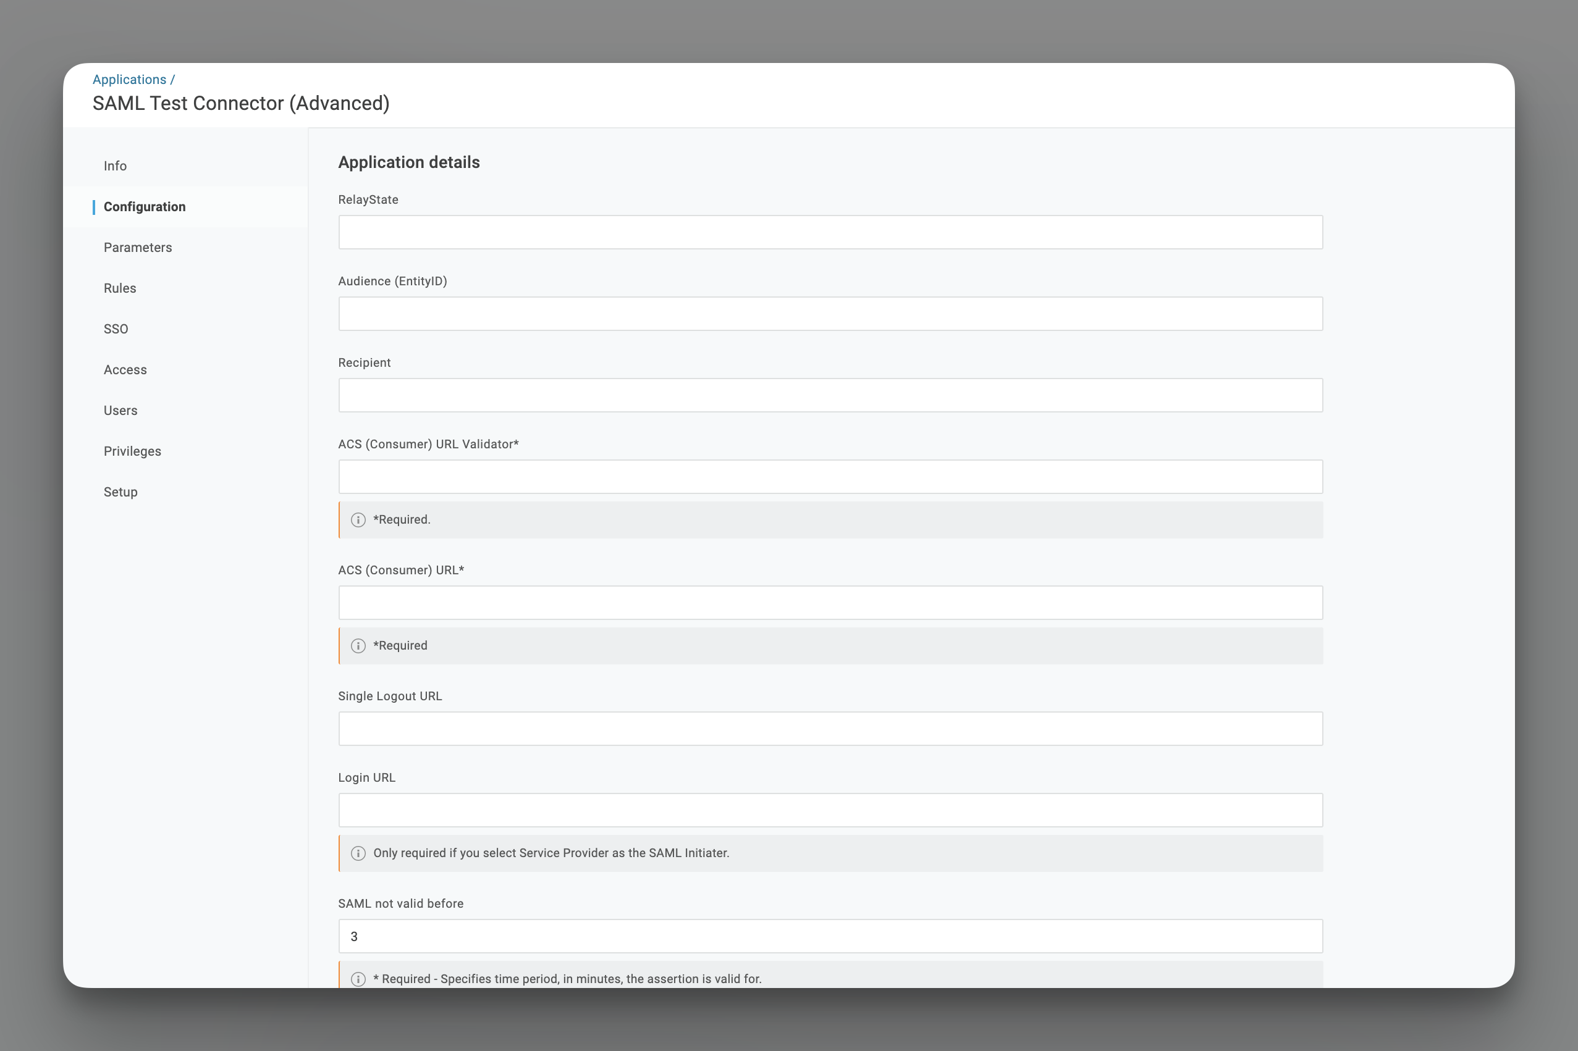Go to the Parameters tab
This screenshot has width=1578, height=1051.
(138, 248)
